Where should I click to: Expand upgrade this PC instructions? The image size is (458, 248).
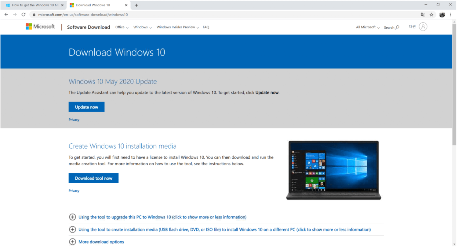tap(162, 217)
